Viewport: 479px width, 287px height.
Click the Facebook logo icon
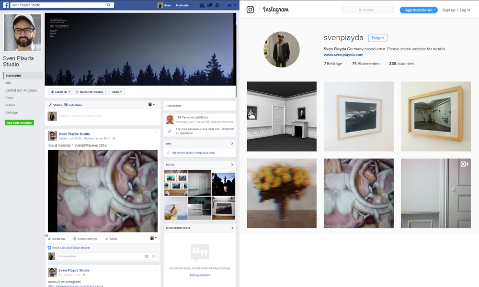[x=6, y=5]
